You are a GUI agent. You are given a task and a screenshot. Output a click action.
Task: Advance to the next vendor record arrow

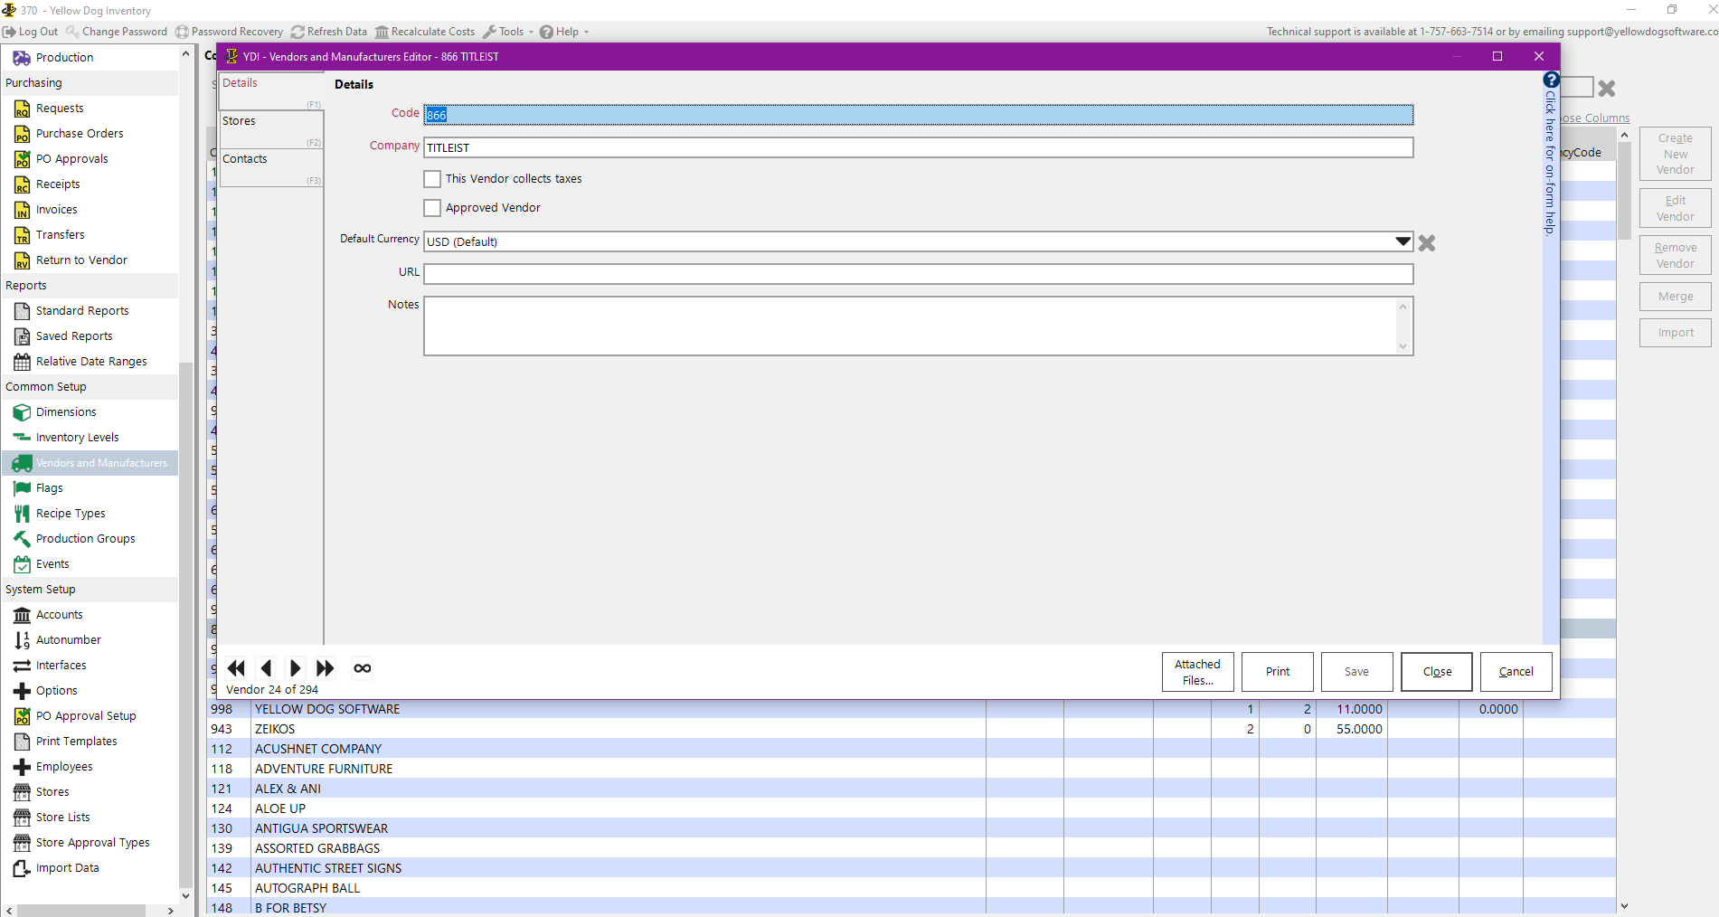pyautogui.click(x=295, y=668)
